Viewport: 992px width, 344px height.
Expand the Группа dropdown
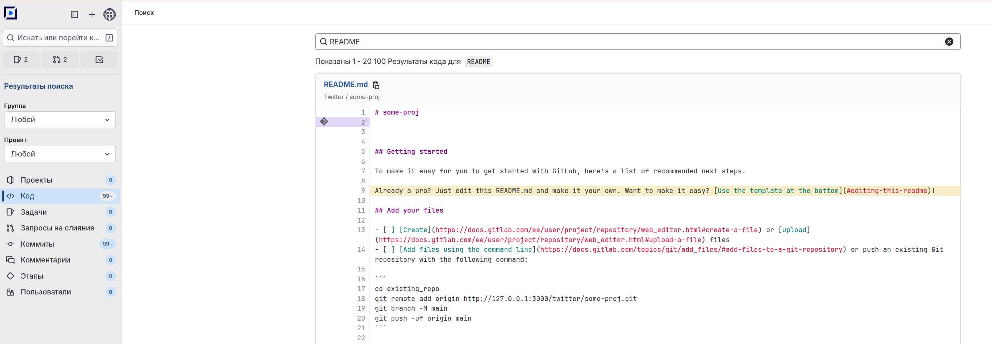click(x=60, y=120)
